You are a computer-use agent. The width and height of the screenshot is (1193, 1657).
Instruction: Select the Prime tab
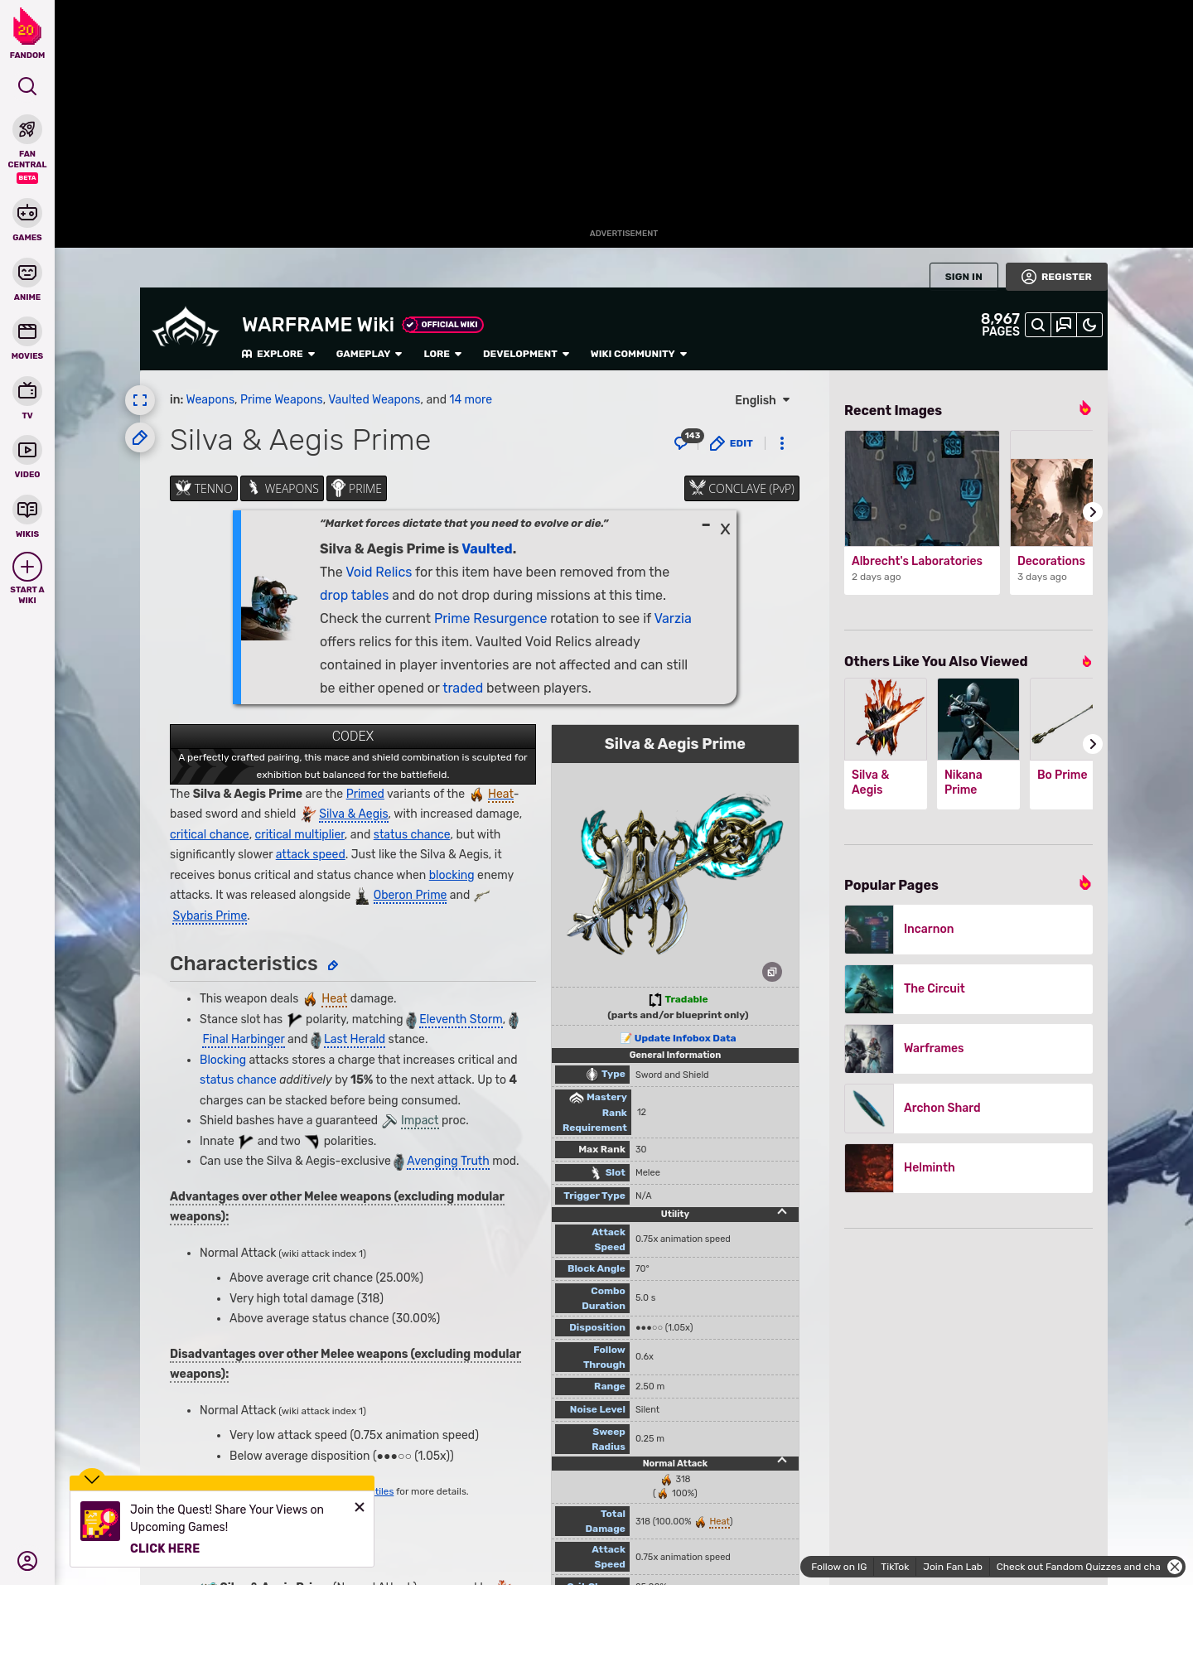coord(356,489)
